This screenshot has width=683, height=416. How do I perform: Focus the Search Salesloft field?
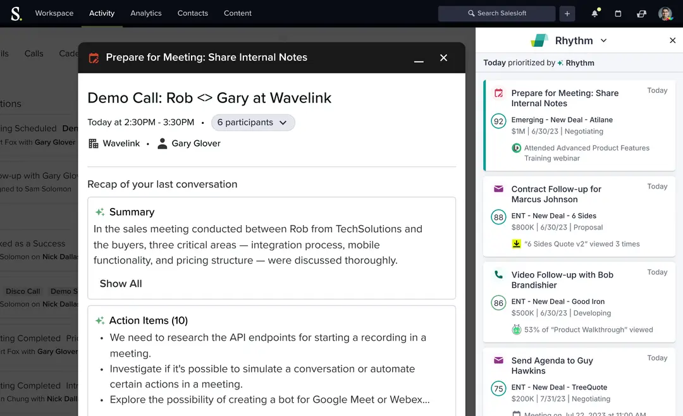[x=496, y=13]
